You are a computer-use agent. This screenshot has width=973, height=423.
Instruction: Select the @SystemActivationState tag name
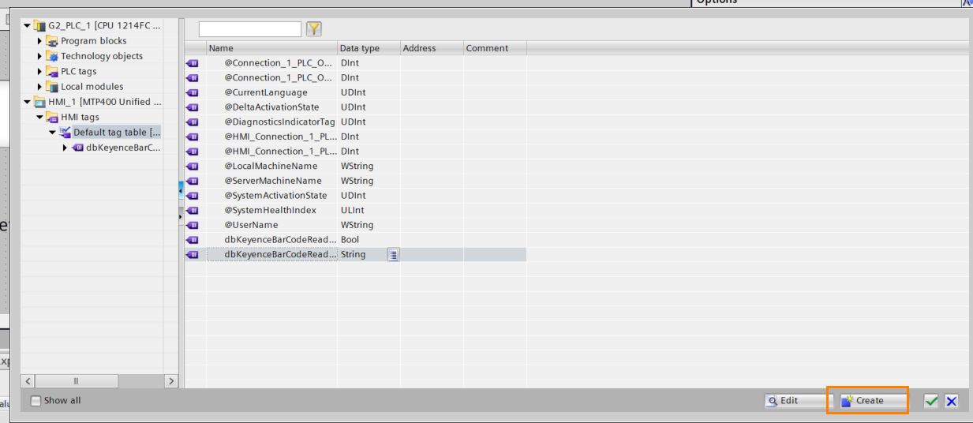tap(275, 196)
